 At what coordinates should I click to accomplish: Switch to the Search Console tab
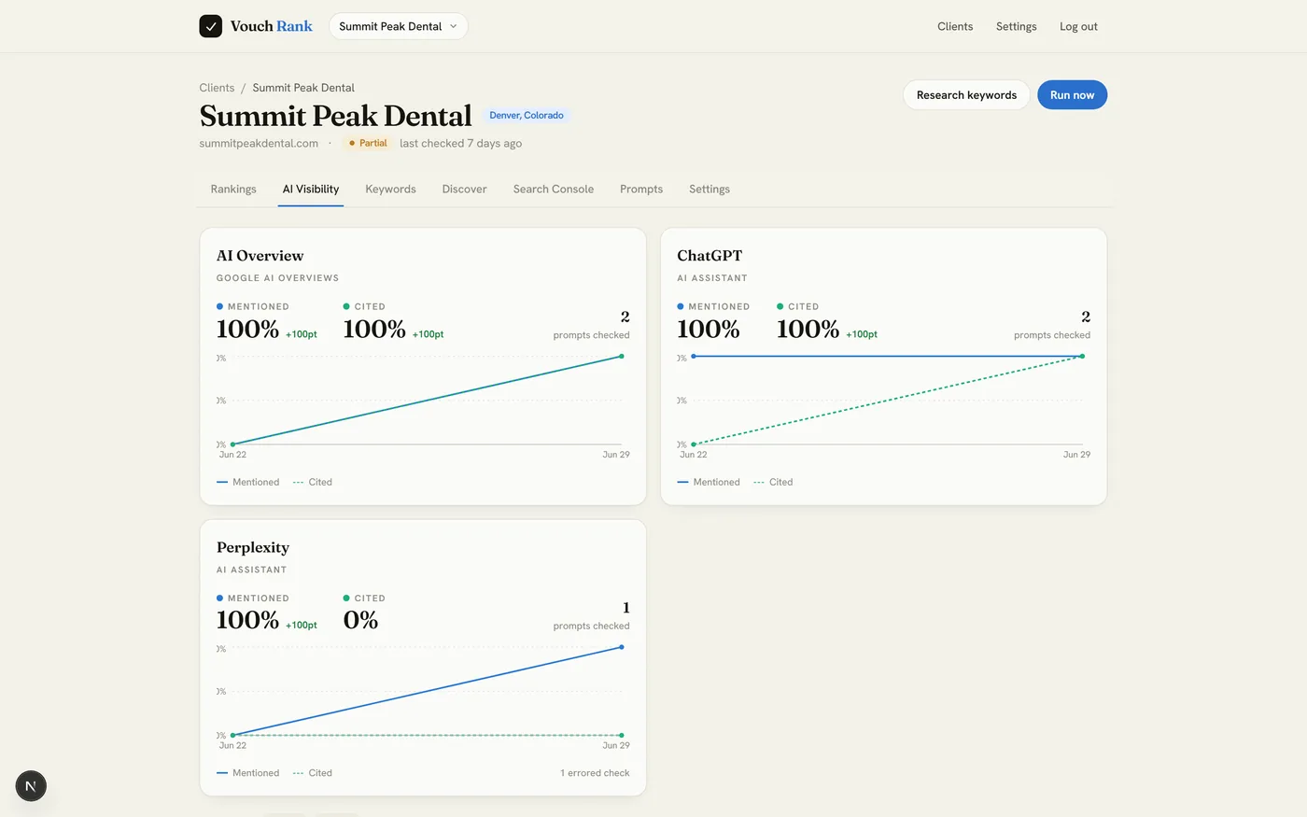click(x=554, y=189)
